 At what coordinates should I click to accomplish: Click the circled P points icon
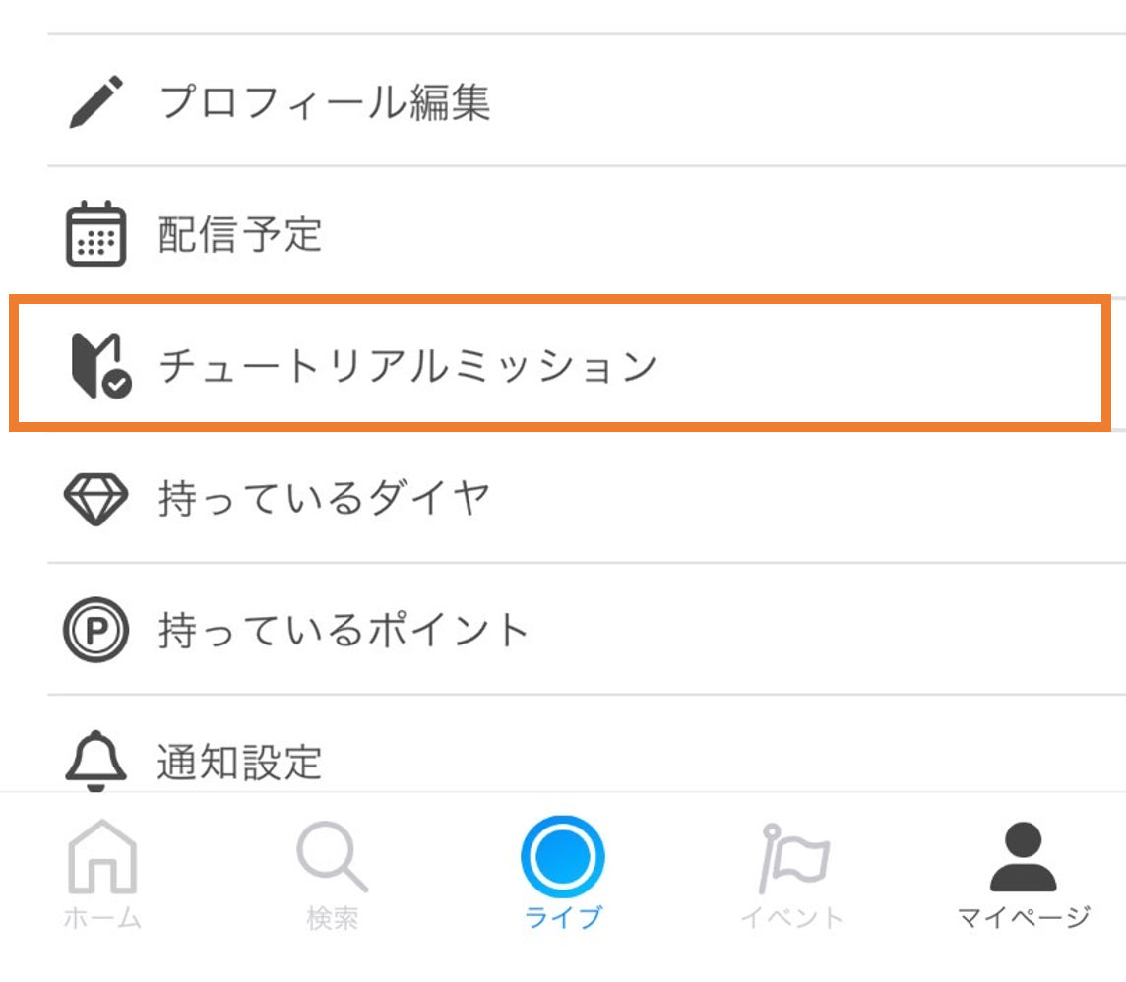(95, 630)
